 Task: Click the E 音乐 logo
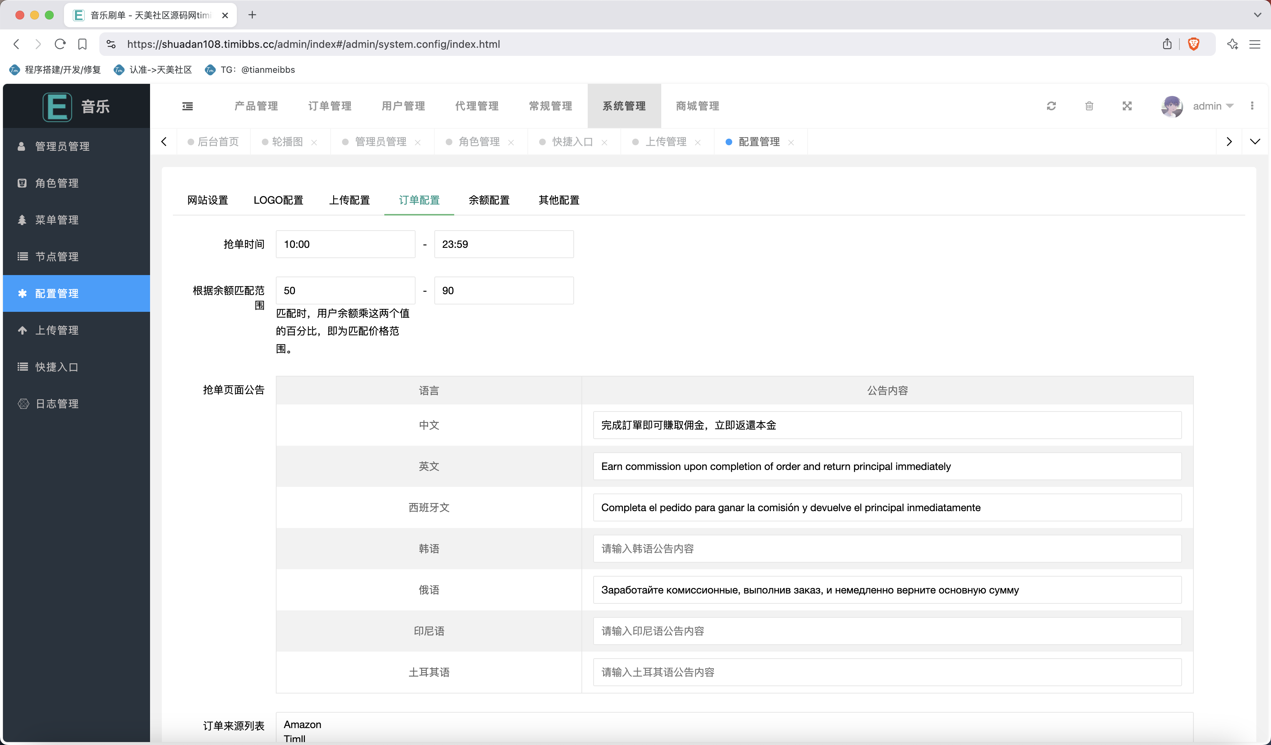click(x=76, y=106)
